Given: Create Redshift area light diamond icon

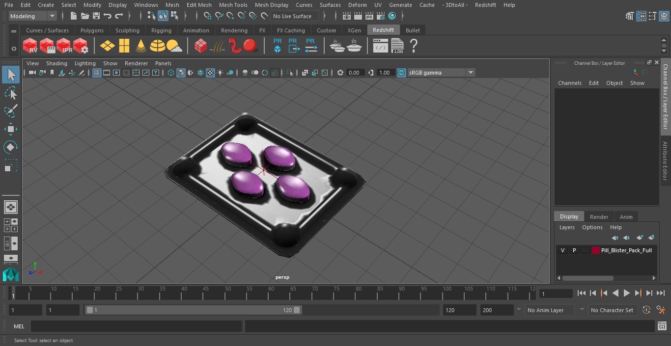Looking at the screenshot, I should [x=107, y=46].
